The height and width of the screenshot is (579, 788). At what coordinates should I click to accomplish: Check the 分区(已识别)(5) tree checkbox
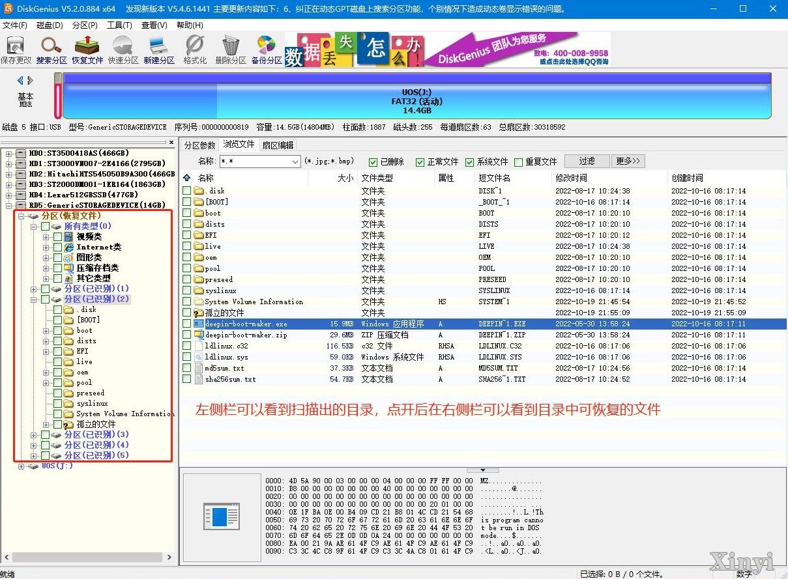coord(45,456)
